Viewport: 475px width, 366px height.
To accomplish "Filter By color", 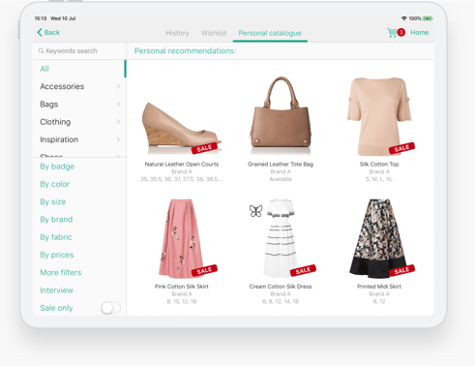I will pyautogui.click(x=54, y=184).
